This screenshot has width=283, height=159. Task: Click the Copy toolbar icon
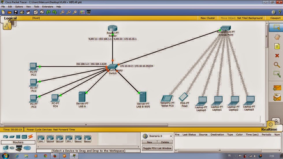[x=36, y=12]
